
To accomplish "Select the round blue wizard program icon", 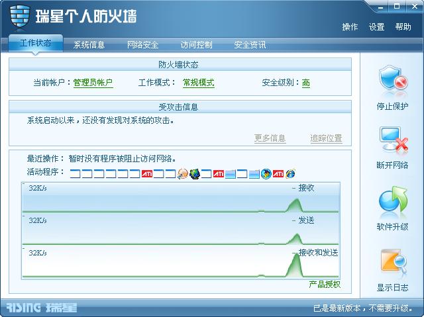I will [x=266, y=173].
